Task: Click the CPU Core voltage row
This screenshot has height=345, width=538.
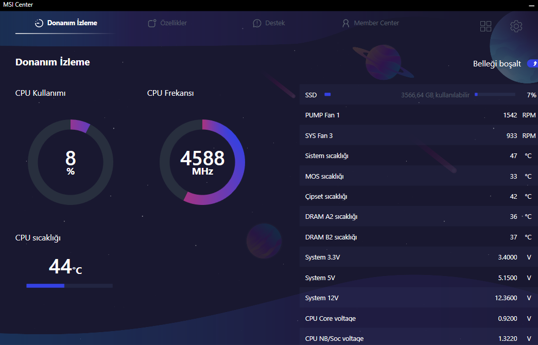Action: [x=419, y=318]
